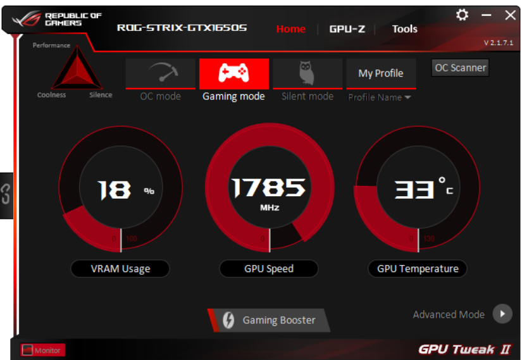Viewport: 522px width, 360px height.
Task: Minimize the GPU Tweak window
Action: pos(487,15)
